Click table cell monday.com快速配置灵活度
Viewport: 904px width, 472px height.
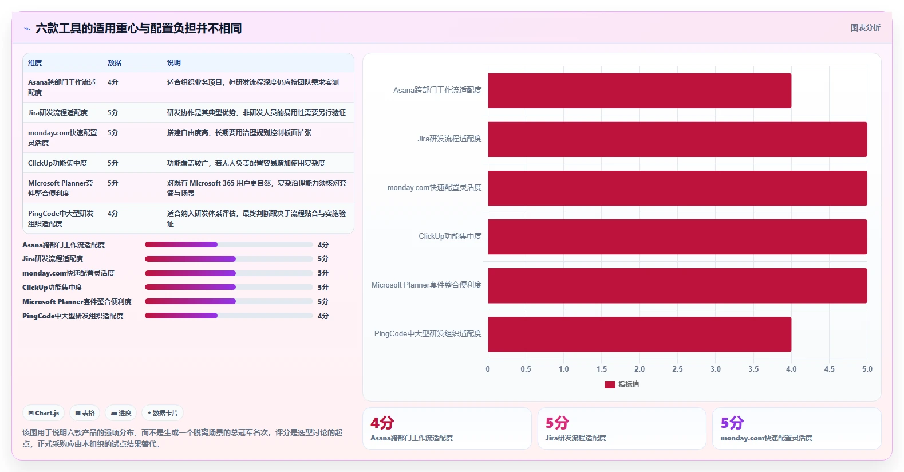pyautogui.click(x=63, y=137)
